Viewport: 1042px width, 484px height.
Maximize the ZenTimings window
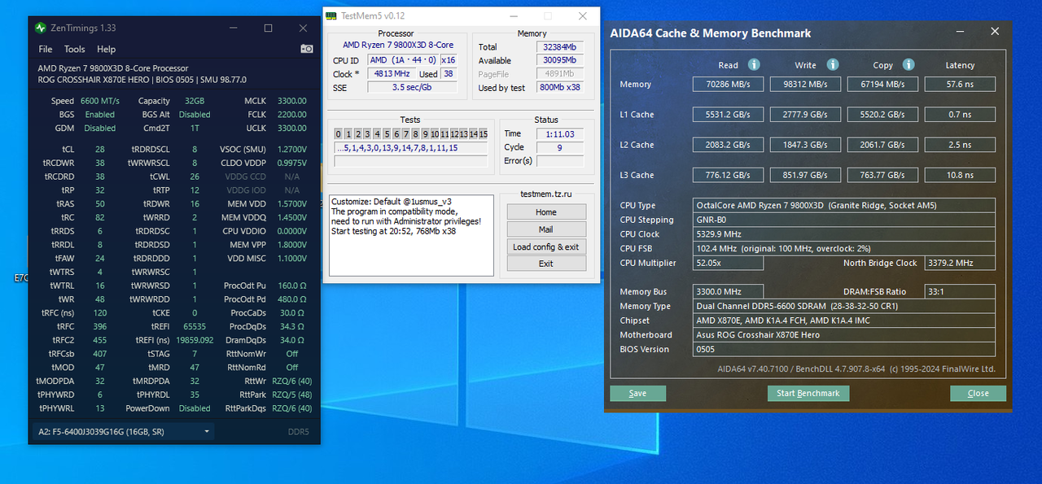click(x=268, y=28)
